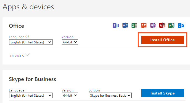Click the Install Skype button
This screenshot has width=190, height=103.
[x=163, y=93]
